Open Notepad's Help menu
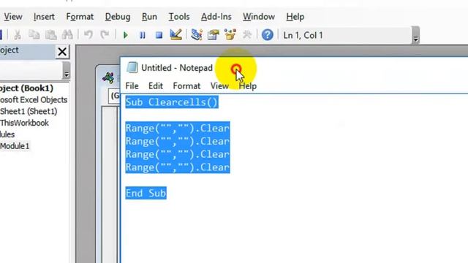This screenshot has width=468, height=263. pos(248,86)
